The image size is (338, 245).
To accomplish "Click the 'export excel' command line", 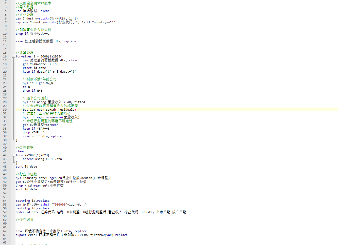I will click(x=72, y=235).
